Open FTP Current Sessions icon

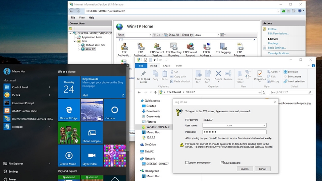click(157, 47)
